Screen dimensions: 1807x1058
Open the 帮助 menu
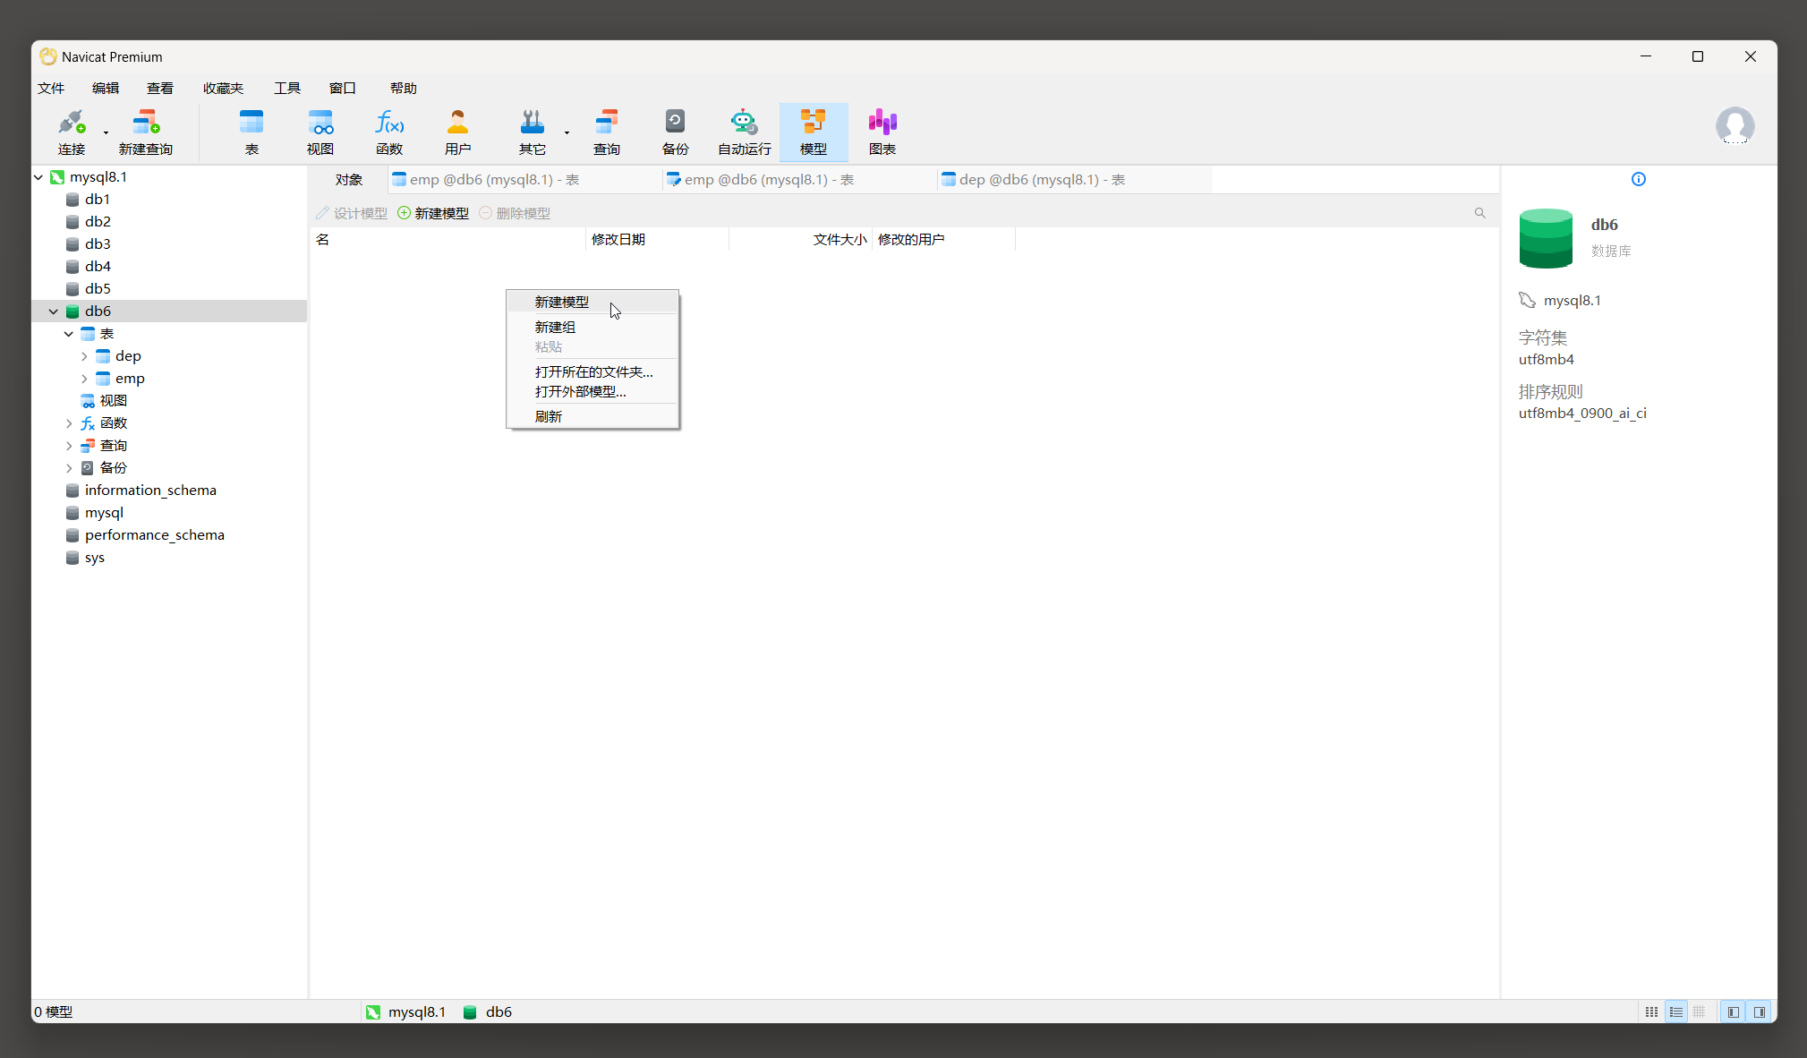[x=404, y=88]
